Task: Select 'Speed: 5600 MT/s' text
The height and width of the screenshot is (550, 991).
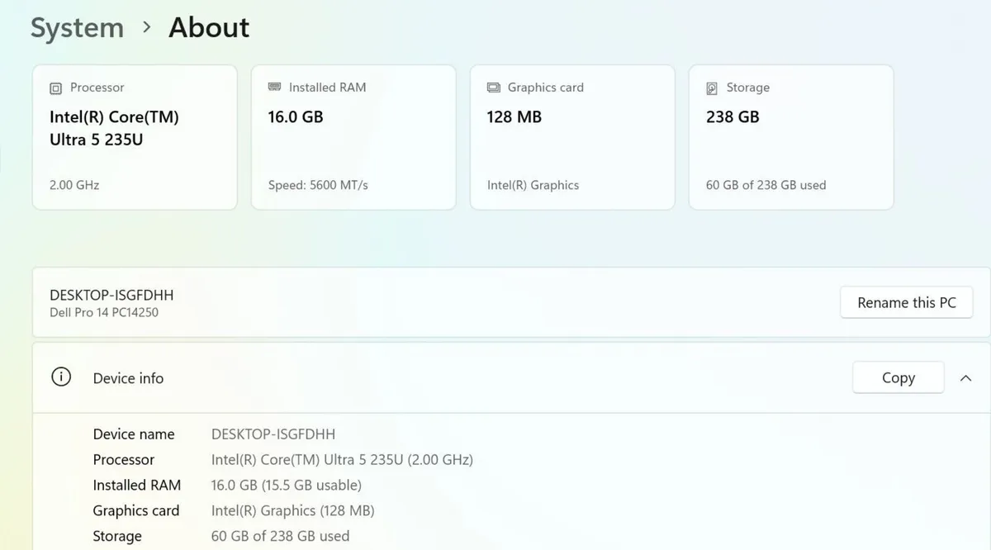Action: [318, 185]
